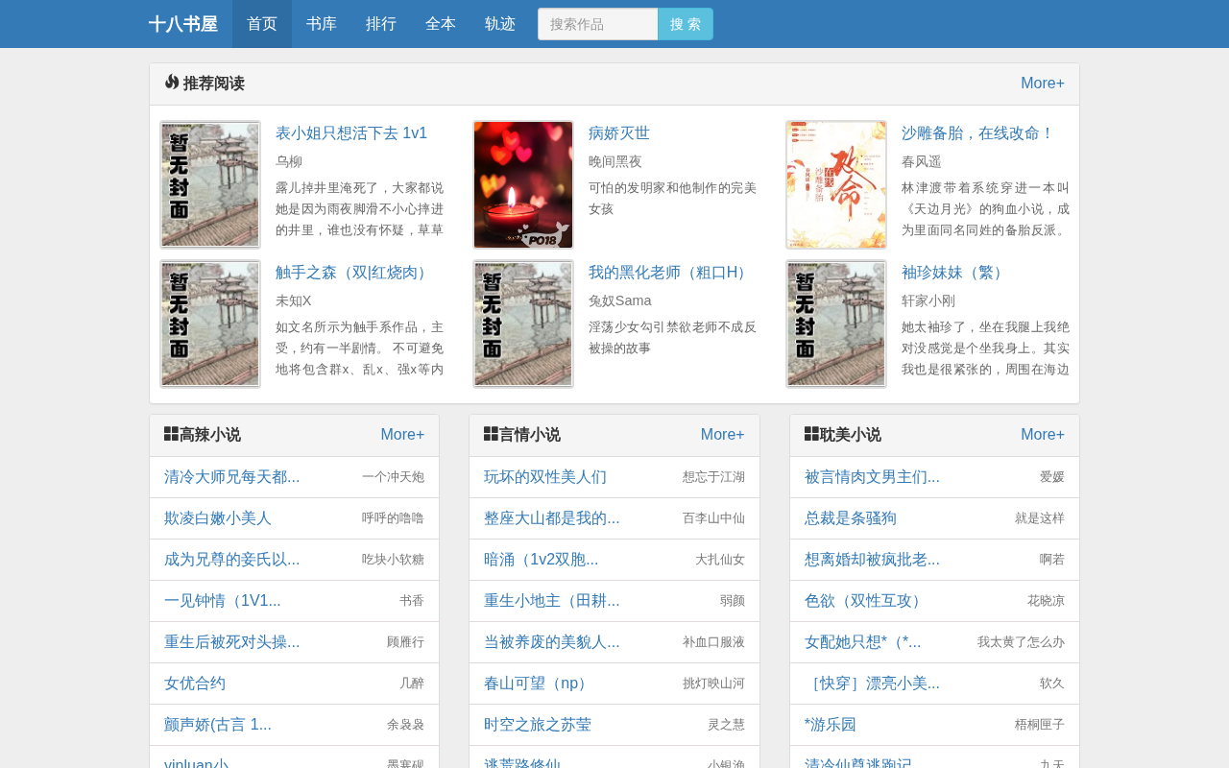Click the 十八书屋 site logo
The height and width of the screenshot is (768, 1229).
183,24
